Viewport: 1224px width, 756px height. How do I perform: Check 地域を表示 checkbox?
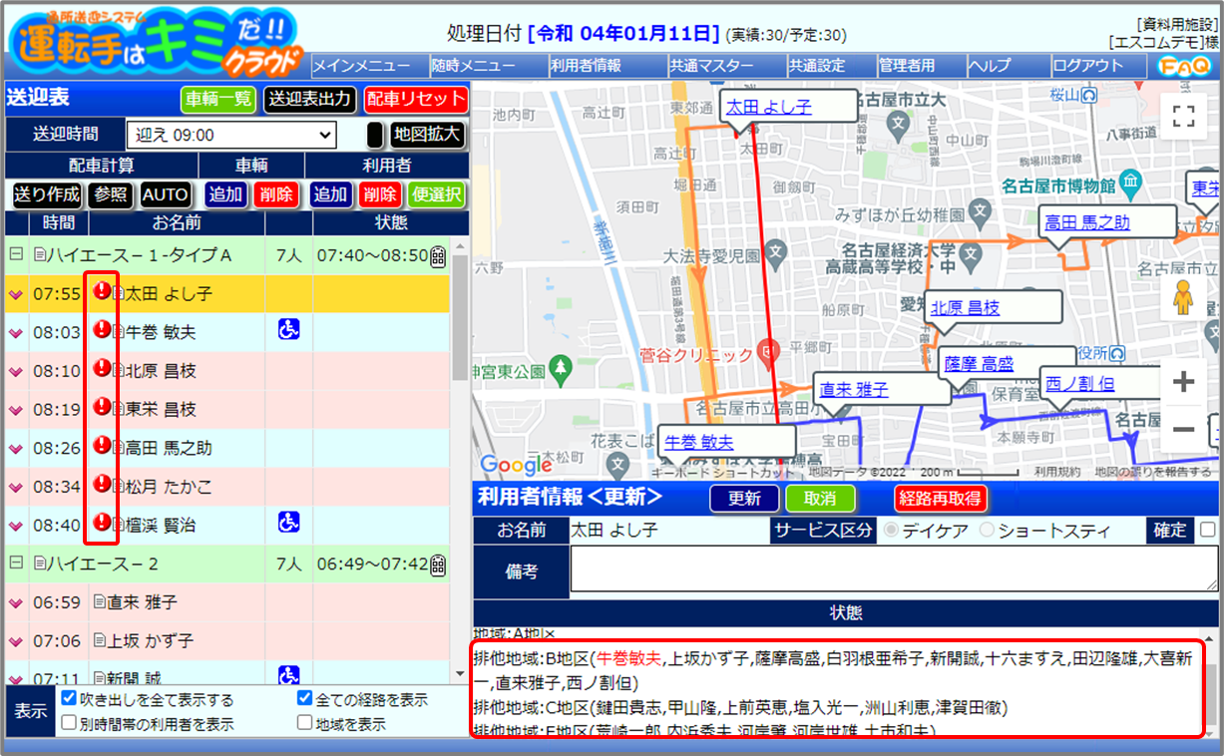point(304,723)
